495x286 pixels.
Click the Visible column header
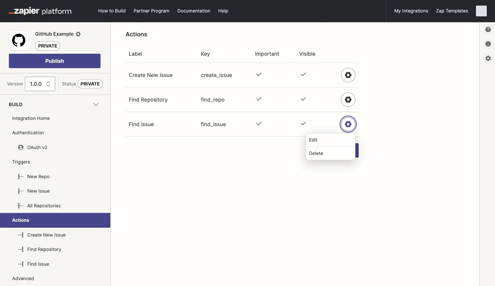(x=307, y=54)
